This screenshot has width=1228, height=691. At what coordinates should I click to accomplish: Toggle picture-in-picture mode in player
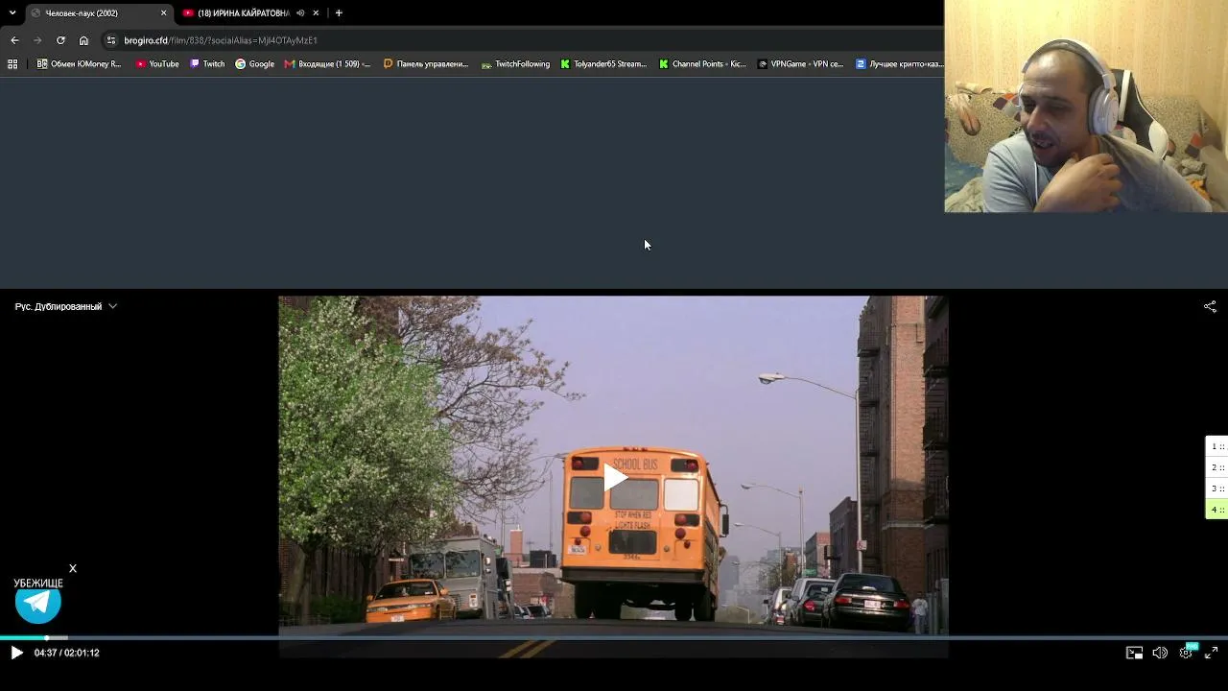pyautogui.click(x=1134, y=653)
